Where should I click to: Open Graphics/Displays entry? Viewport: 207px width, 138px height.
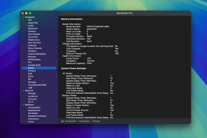coord(37,54)
